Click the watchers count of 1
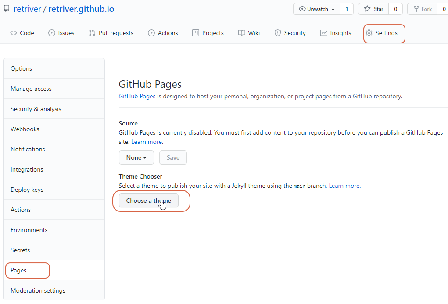 [x=347, y=9]
